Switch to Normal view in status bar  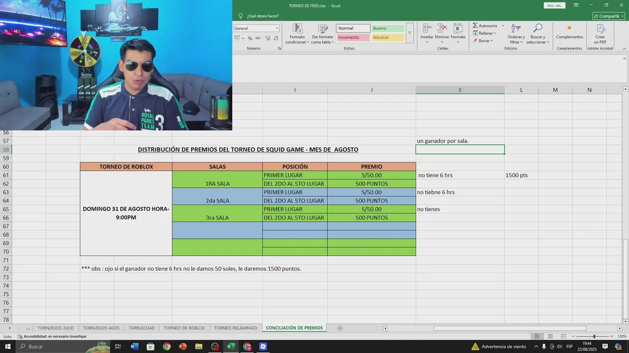pyautogui.click(x=537, y=336)
